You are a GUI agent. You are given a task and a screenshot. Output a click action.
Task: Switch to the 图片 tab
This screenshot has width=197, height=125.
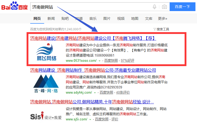pyautogui.click(x=107, y=19)
